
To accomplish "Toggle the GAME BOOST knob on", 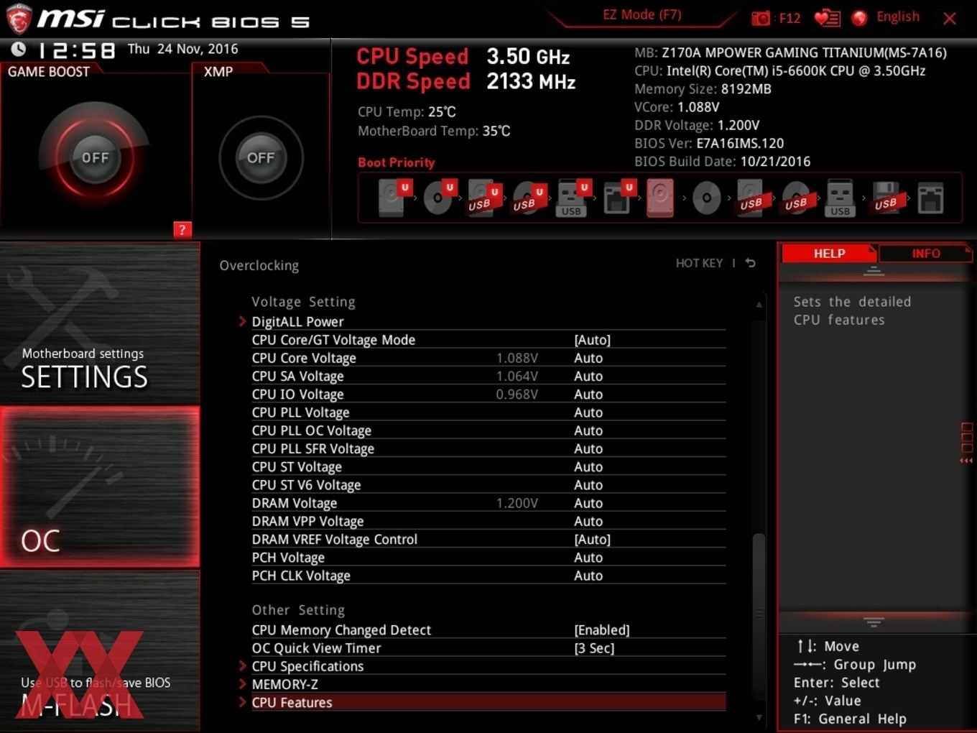I will click(95, 157).
